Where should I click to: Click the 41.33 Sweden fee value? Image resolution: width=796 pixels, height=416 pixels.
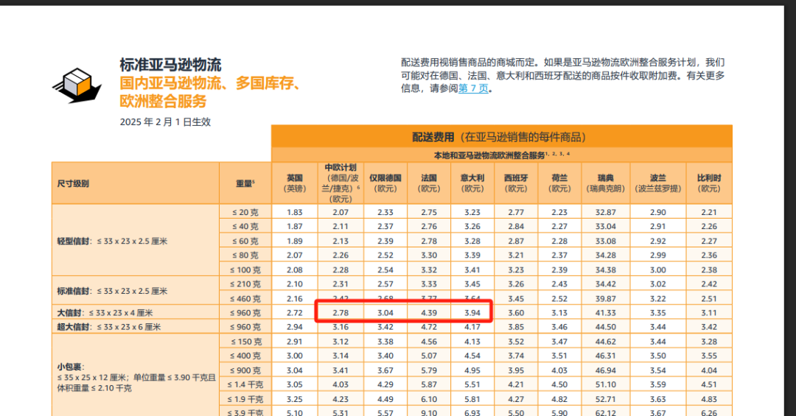606,313
